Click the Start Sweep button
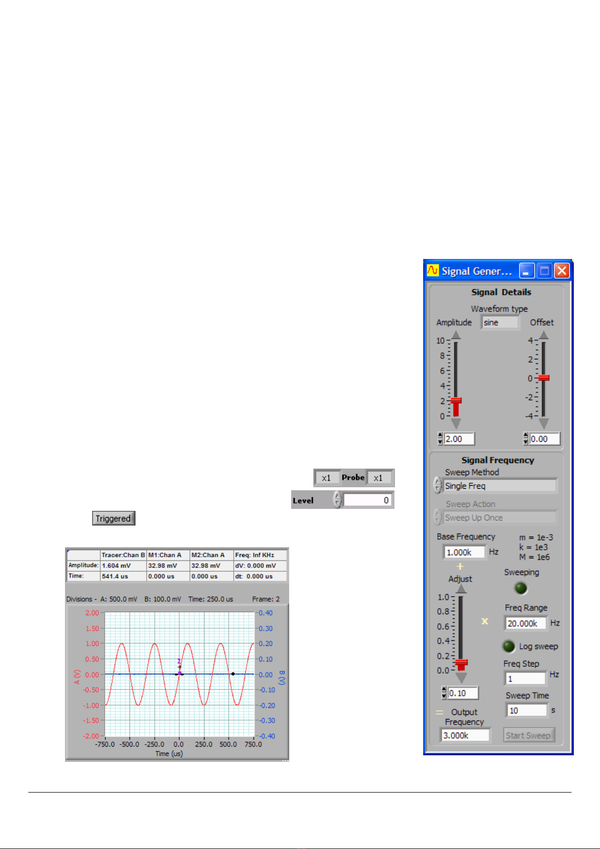The width and height of the screenshot is (600, 849). tap(528, 735)
